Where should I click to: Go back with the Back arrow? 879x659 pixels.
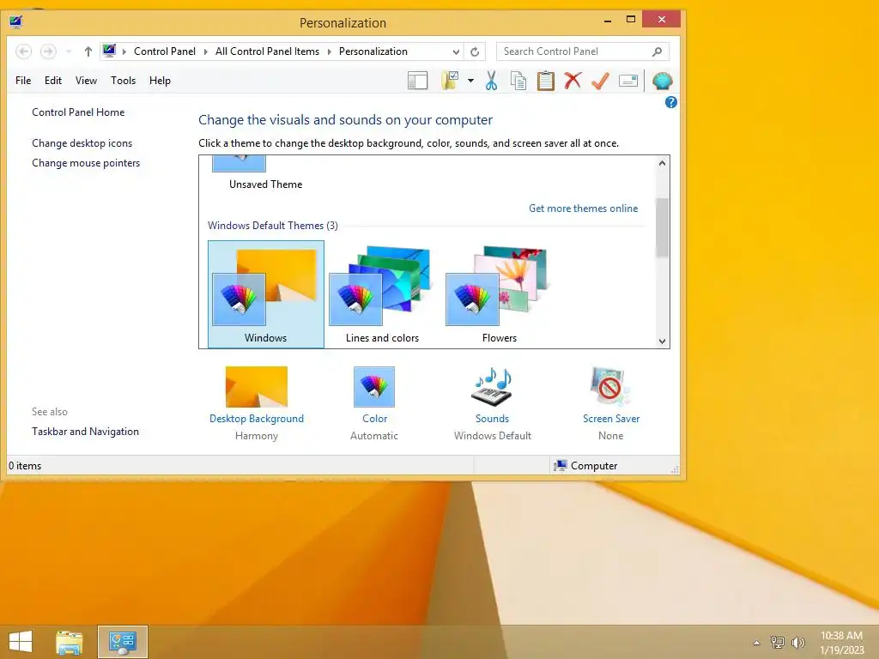coord(23,51)
